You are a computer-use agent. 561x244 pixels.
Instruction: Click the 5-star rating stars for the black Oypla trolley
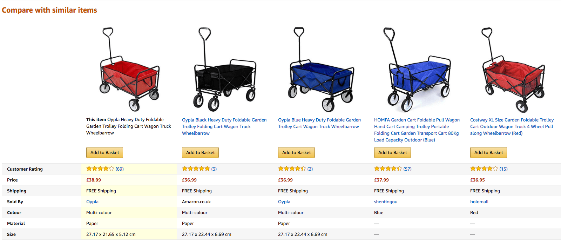coord(196,169)
